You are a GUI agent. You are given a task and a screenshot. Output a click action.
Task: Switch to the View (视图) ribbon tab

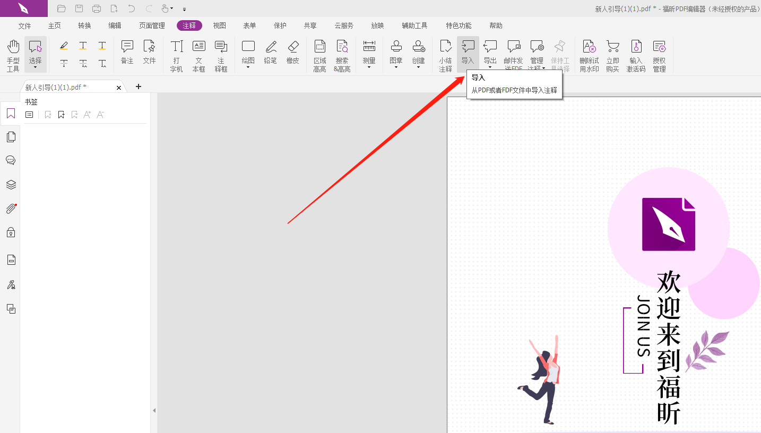click(219, 25)
